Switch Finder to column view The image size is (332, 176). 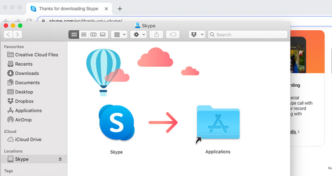tap(93, 35)
